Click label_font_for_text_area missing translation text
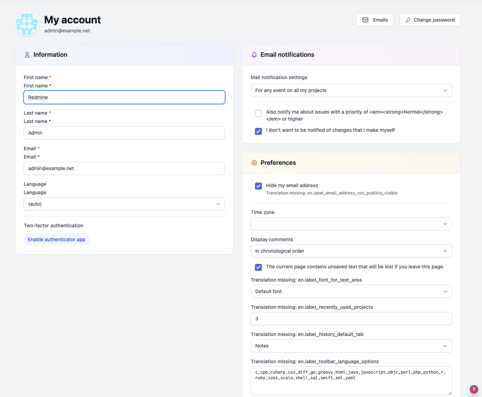 click(306, 280)
